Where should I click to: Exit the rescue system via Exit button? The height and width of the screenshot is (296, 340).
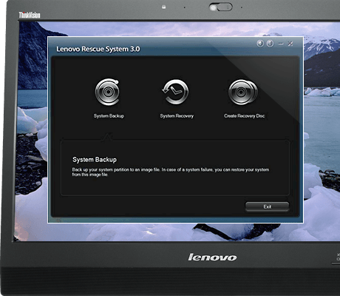pyautogui.click(x=268, y=206)
